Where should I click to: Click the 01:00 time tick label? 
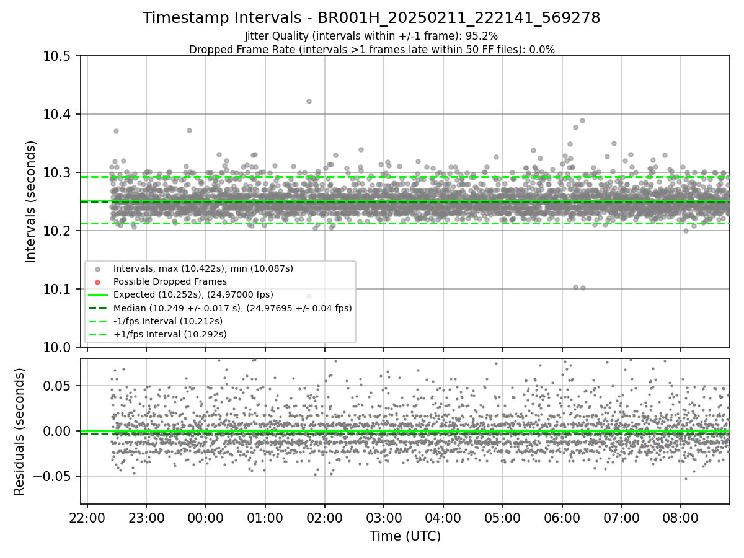[x=265, y=517]
